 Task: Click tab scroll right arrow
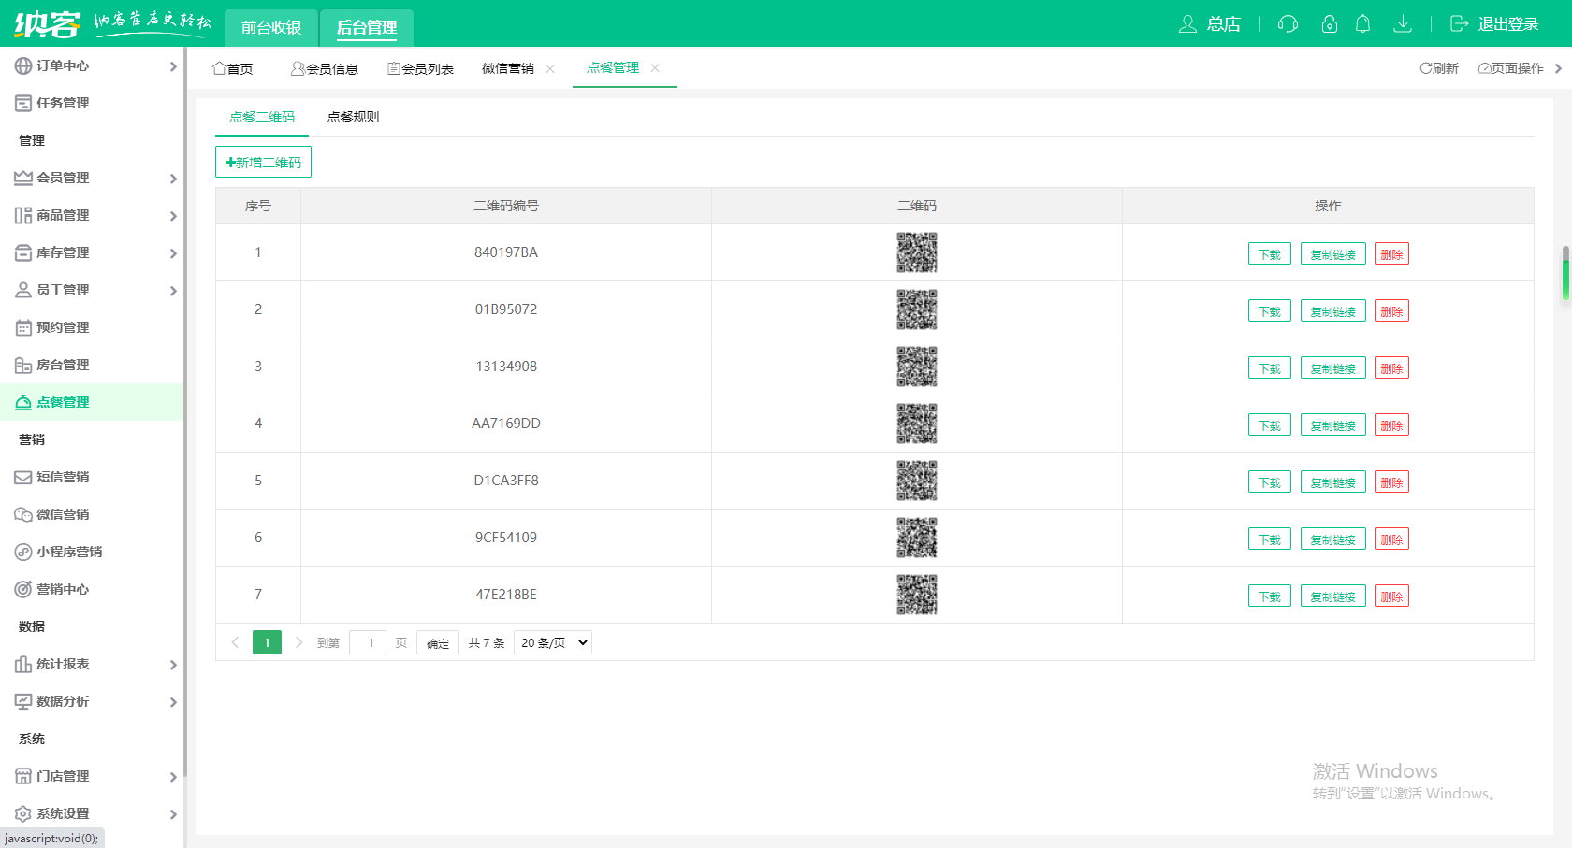(1558, 68)
